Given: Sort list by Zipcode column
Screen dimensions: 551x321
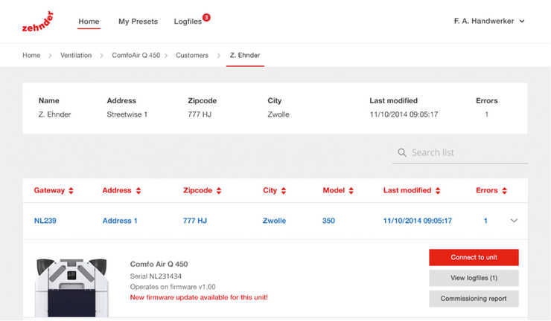Looking at the screenshot, I should pyautogui.click(x=203, y=191).
